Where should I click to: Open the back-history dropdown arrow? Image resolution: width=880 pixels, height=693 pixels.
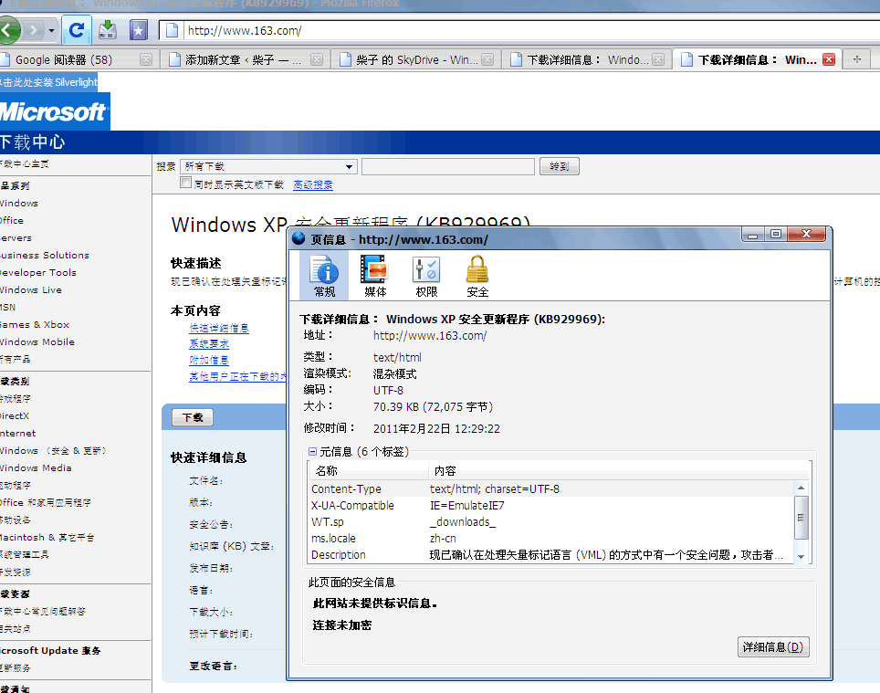[x=51, y=30]
